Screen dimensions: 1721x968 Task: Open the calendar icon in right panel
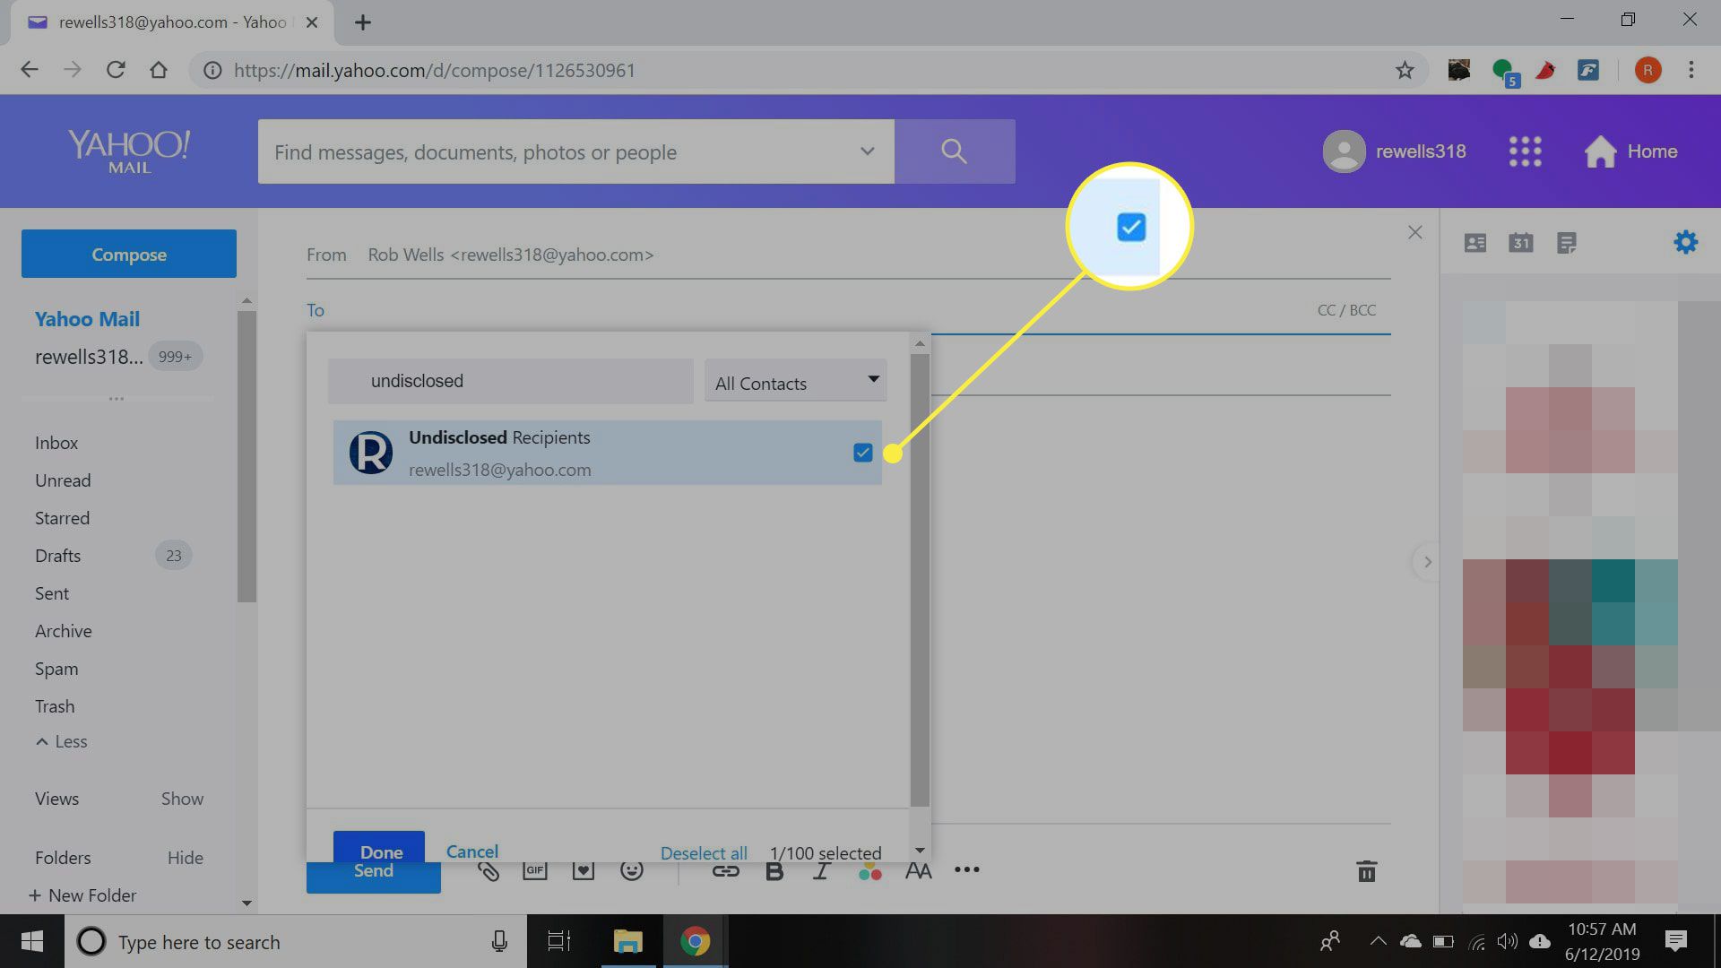(x=1520, y=243)
